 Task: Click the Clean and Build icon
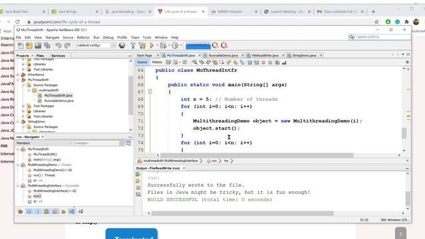coord(142,46)
